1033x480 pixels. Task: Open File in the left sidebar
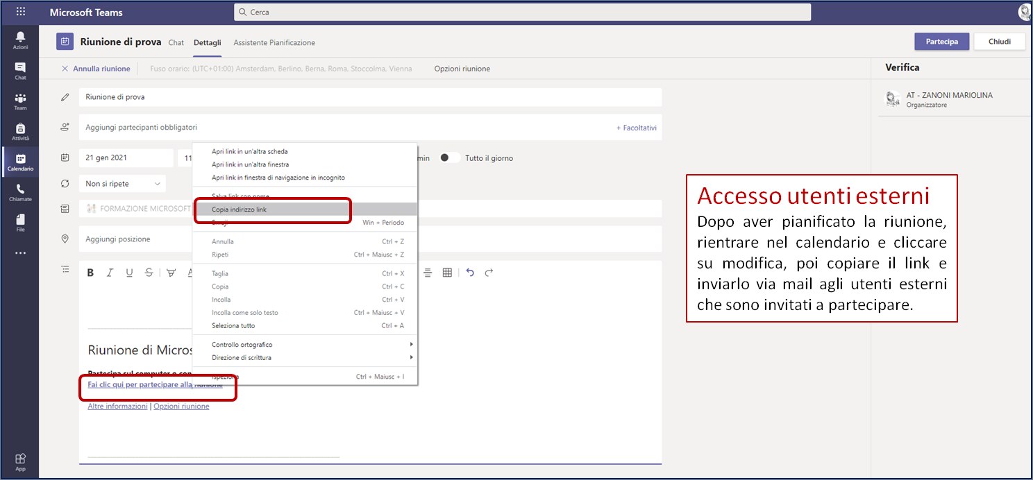tap(20, 223)
